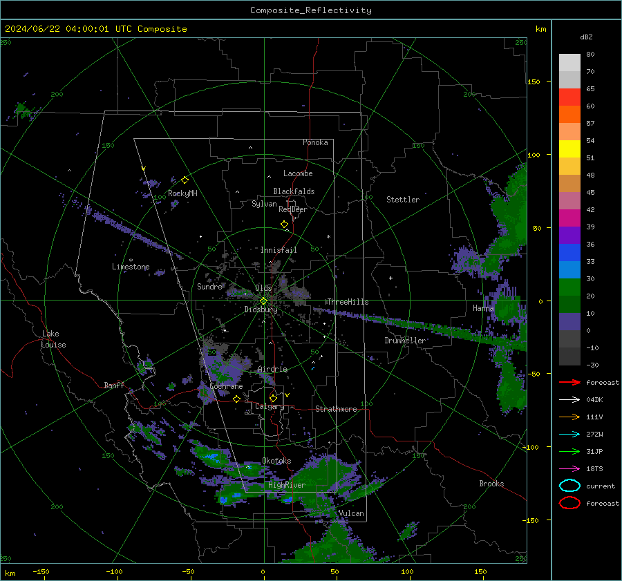Select the bright yellow 51 dBZ swatch
This screenshot has height=581, width=622.
click(x=569, y=149)
